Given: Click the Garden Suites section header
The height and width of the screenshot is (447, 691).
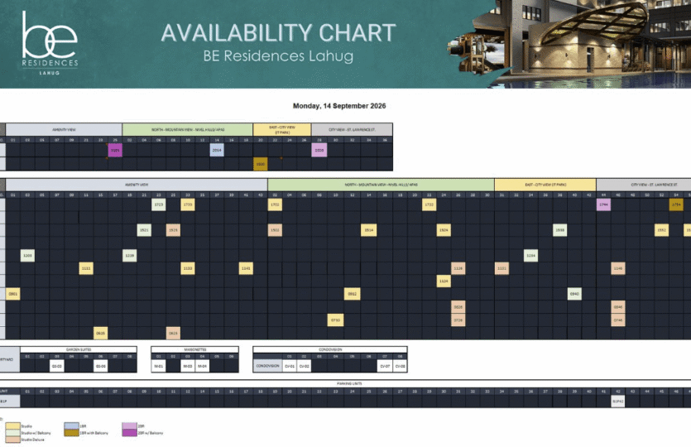Looking at the screenshot, I should 79,349.
